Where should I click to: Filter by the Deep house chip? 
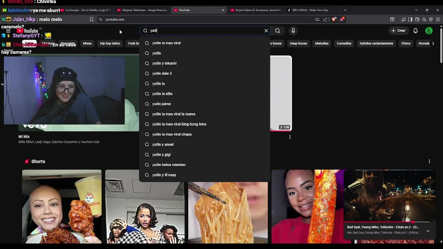click(298, 44)
